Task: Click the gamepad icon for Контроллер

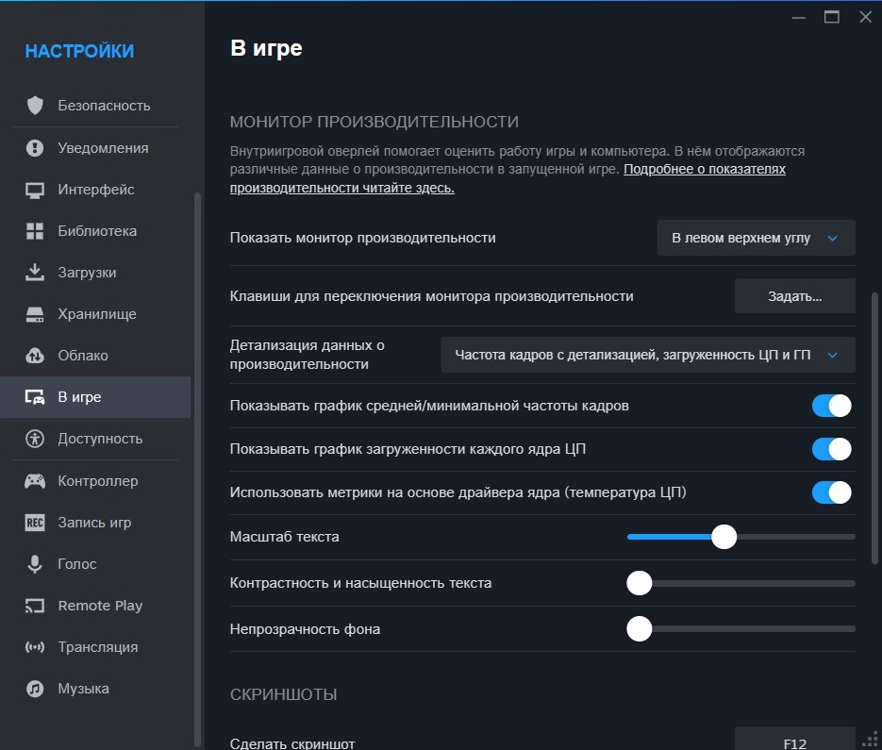Action: click(x=35, y=481)
